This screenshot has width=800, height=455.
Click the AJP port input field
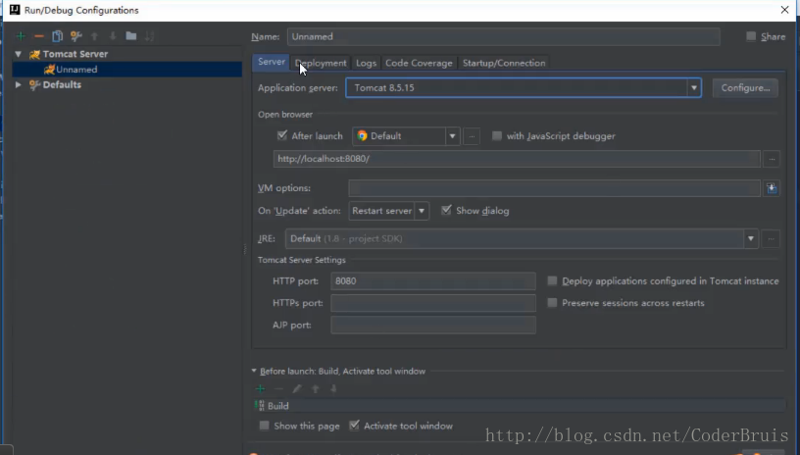click(433, 325)
